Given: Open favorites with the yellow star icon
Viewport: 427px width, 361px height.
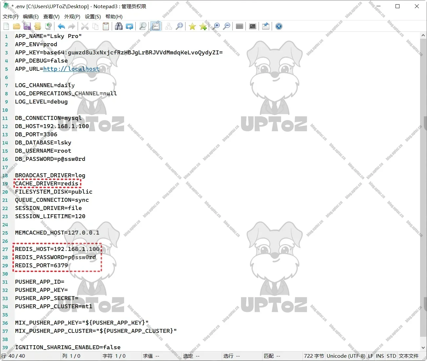Looking at the screenshot, I should click(192, 27).
